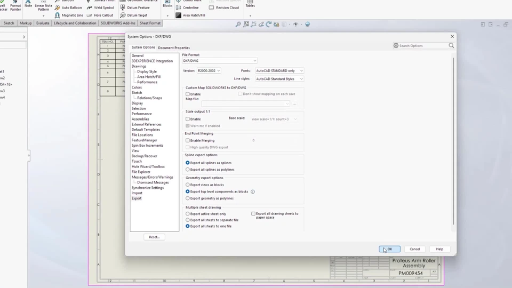The height and width of the screenshot is (288, 512).
Task: Select the Magnetic Line tool icon
Action: click(x=58, y=15)
